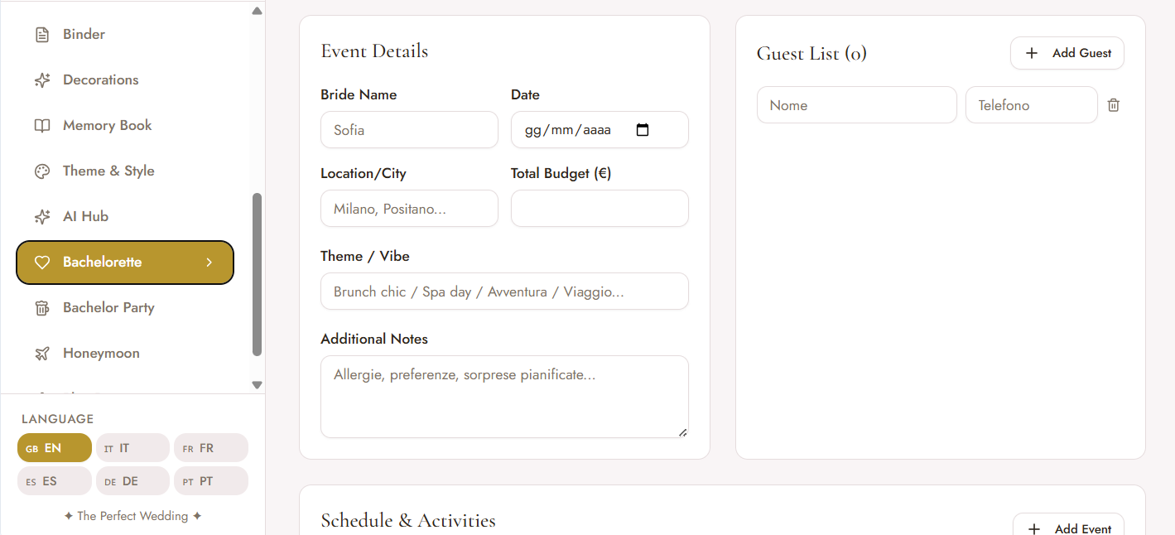Click the Binder document icon
The width and height of the screenshot is (1175, 535).
point(42,35)
